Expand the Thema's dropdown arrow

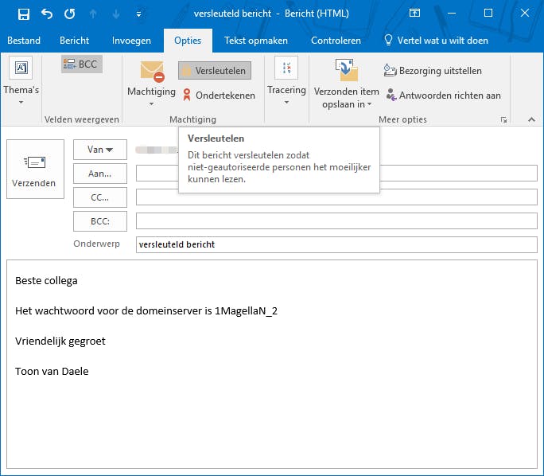(x=21, y=103)
